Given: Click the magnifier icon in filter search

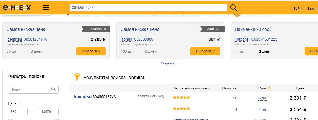Looking at the screenshot, I should pos(53,89).
